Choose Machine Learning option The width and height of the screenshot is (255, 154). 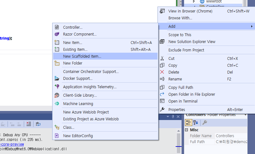point(105,104)
